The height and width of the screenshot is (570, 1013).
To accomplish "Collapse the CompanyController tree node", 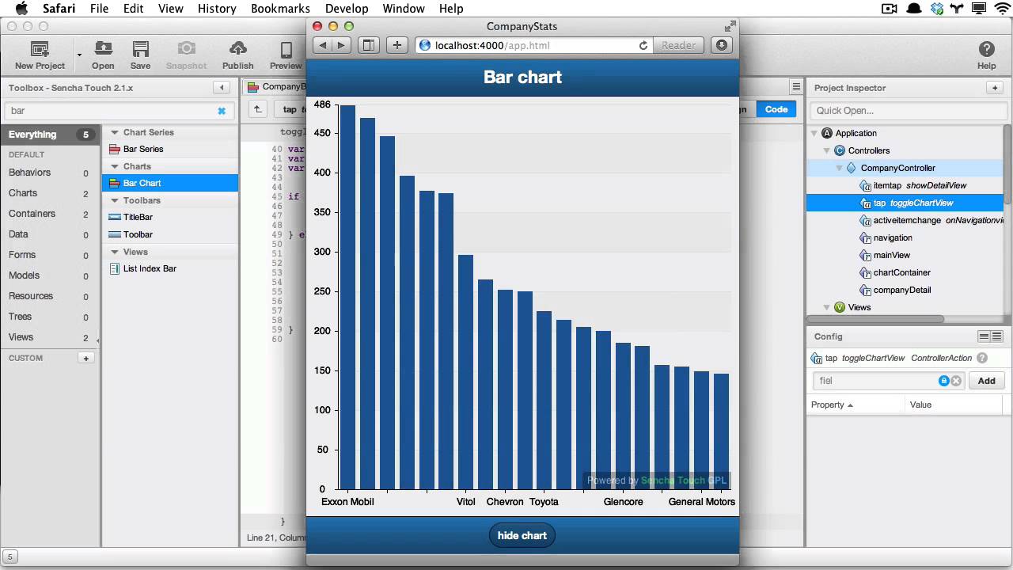I will coord(840,168).
